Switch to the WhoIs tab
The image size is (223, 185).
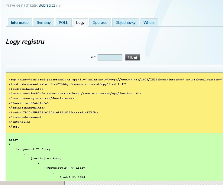149,23
